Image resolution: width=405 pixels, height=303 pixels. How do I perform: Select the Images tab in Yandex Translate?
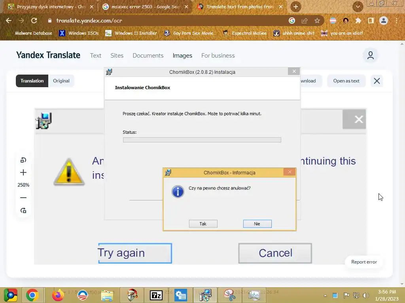point(182,55)
